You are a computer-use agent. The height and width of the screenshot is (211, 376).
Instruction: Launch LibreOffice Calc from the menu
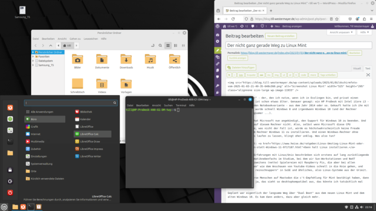click(x=92, y=134)
